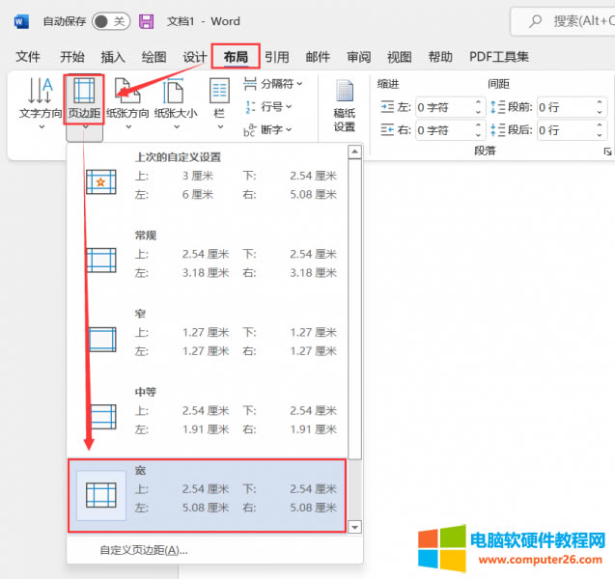
Task: Open Paragraph (段落) dialog launcher
Action: (x=607, y=152)
